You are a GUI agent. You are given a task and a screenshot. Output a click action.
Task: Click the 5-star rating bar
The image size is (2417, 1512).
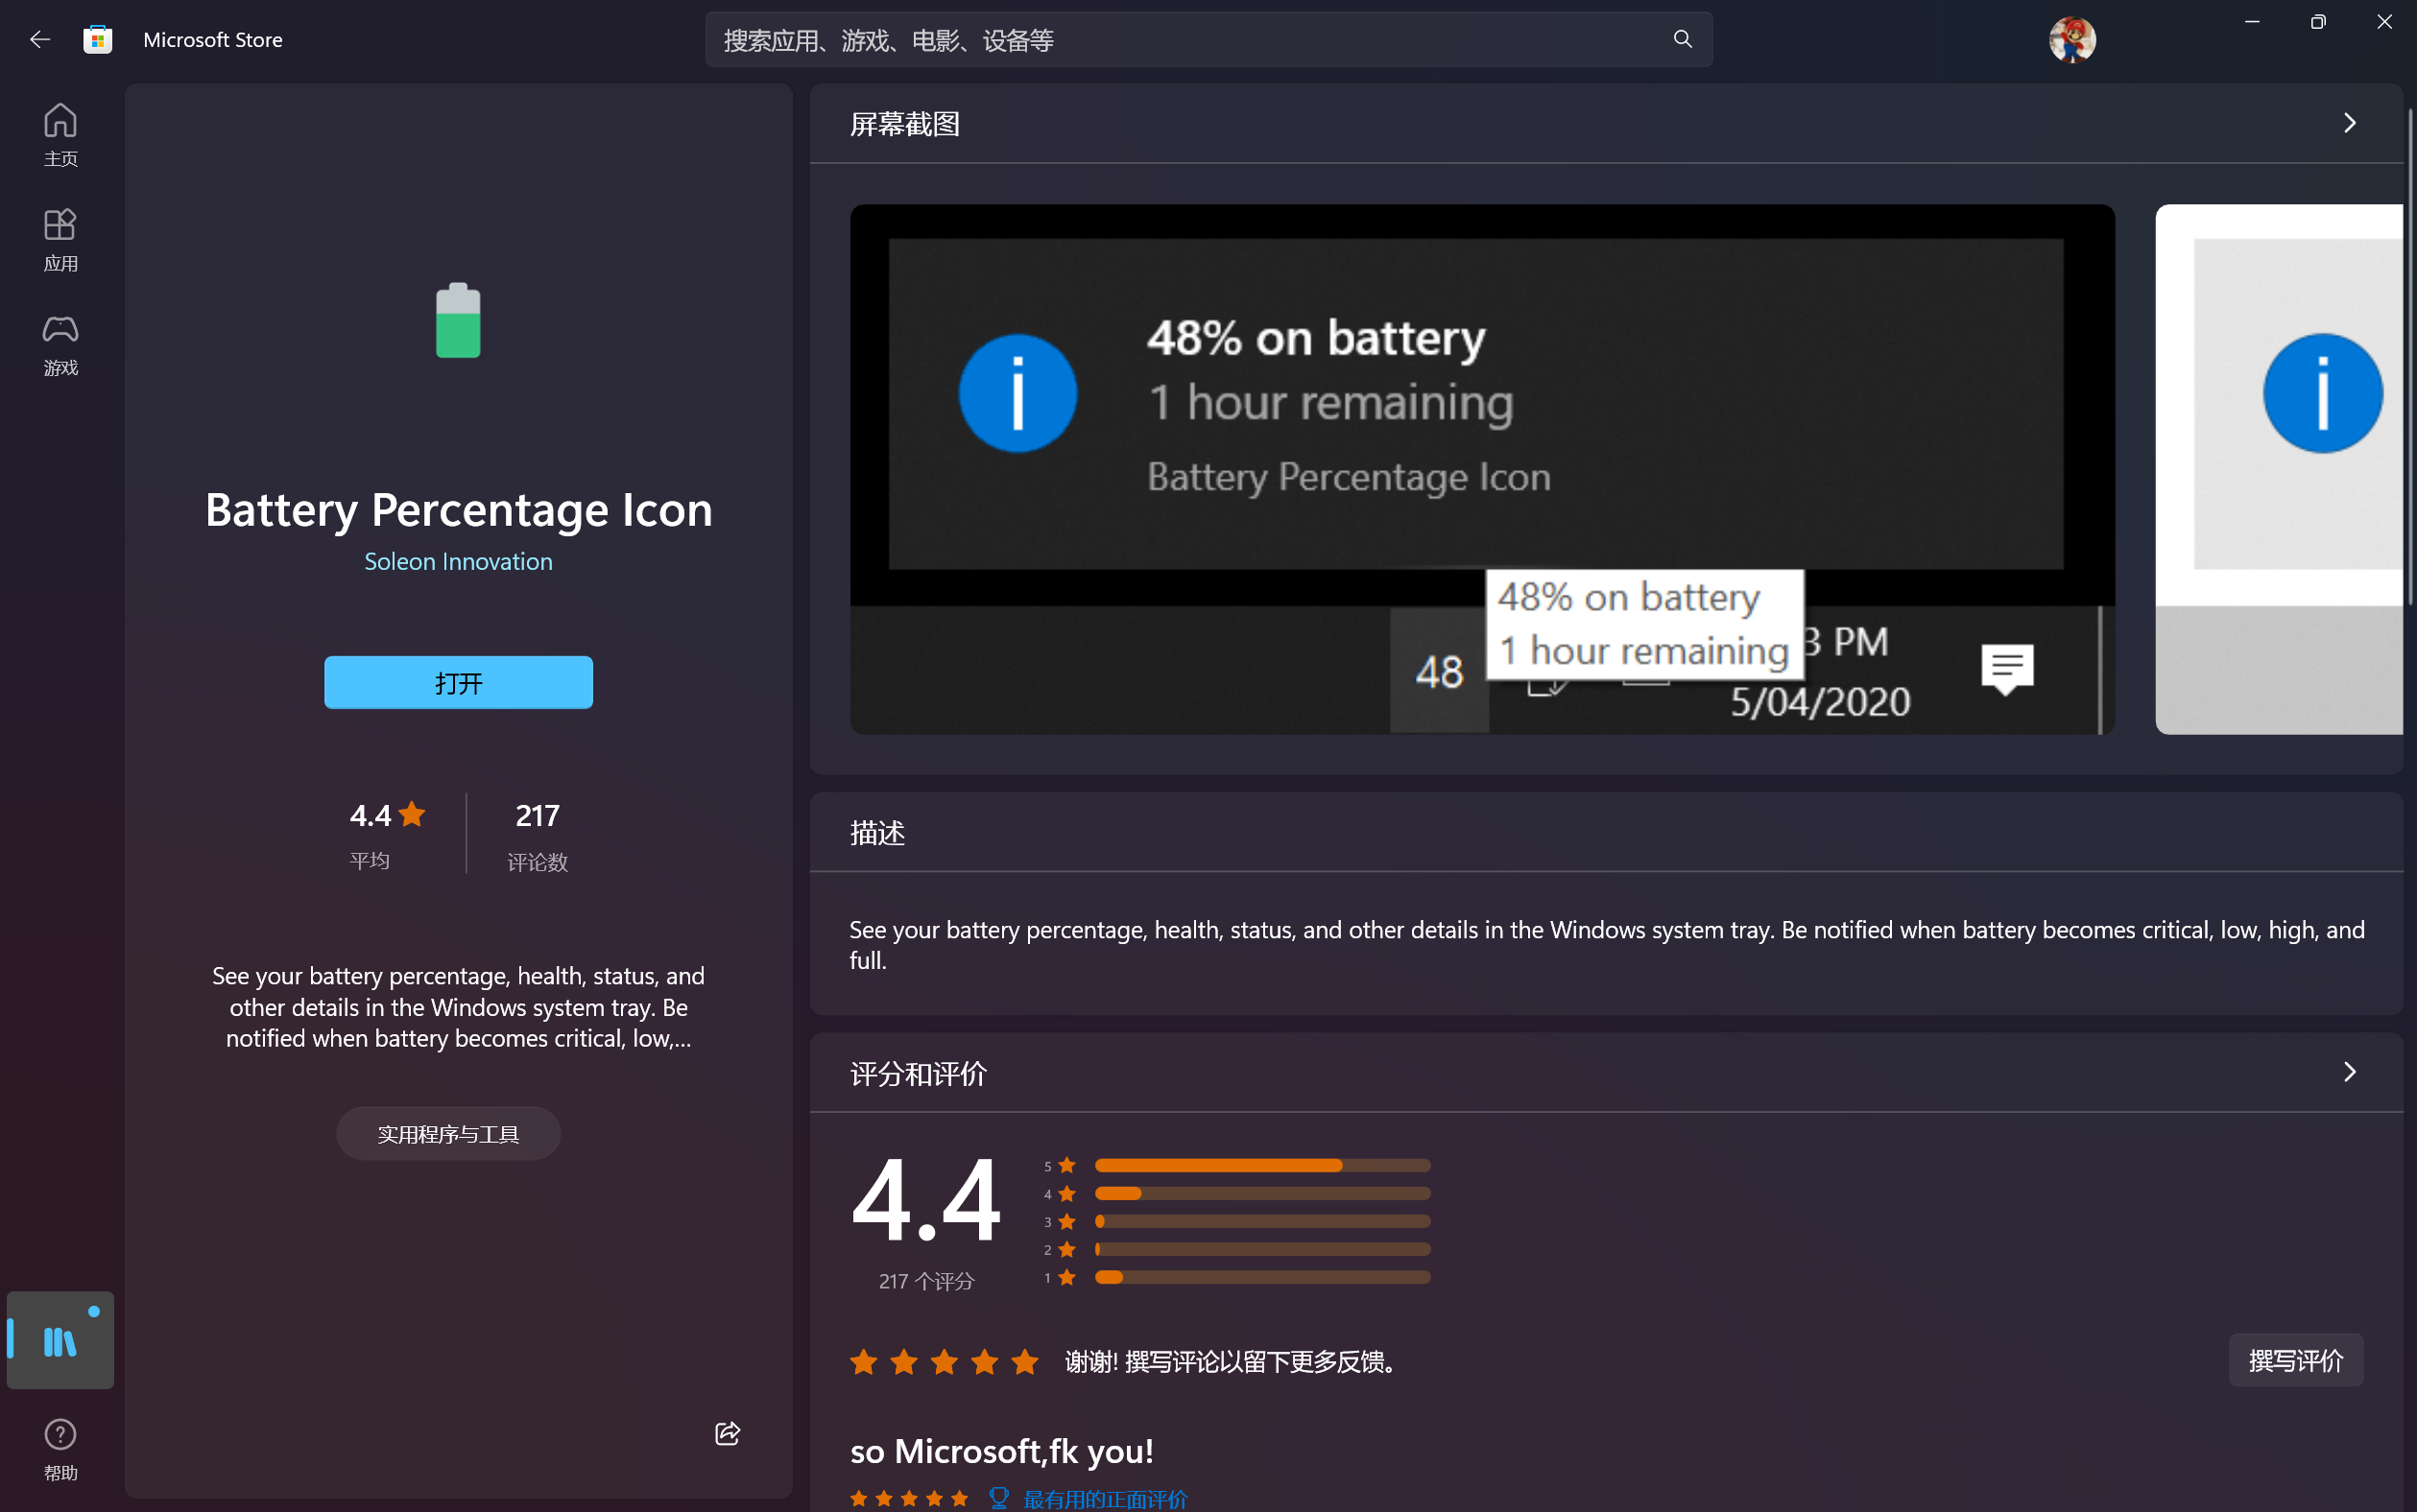[1262, 1165]
